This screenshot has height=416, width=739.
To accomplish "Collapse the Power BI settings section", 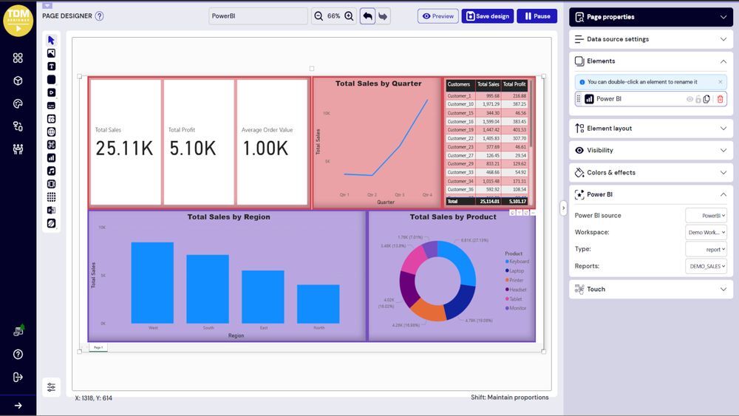I will (651, 194).
